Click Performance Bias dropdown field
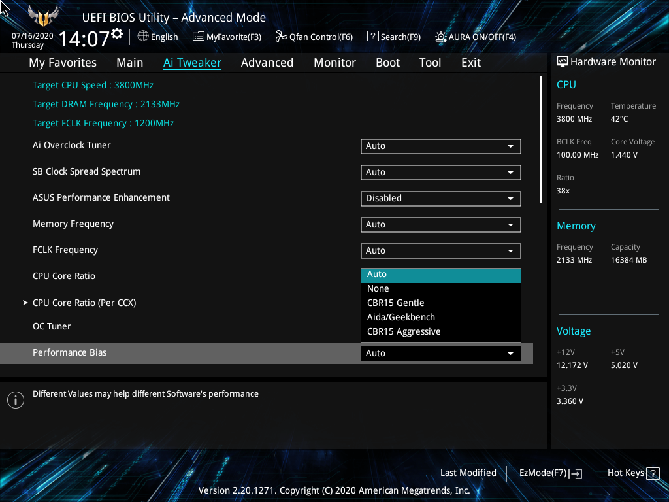This screenshot has width=669, height=502. coord(441,354)
